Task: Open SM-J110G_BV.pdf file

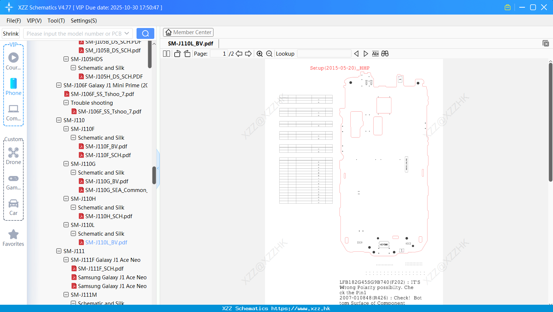Action: 107,181
